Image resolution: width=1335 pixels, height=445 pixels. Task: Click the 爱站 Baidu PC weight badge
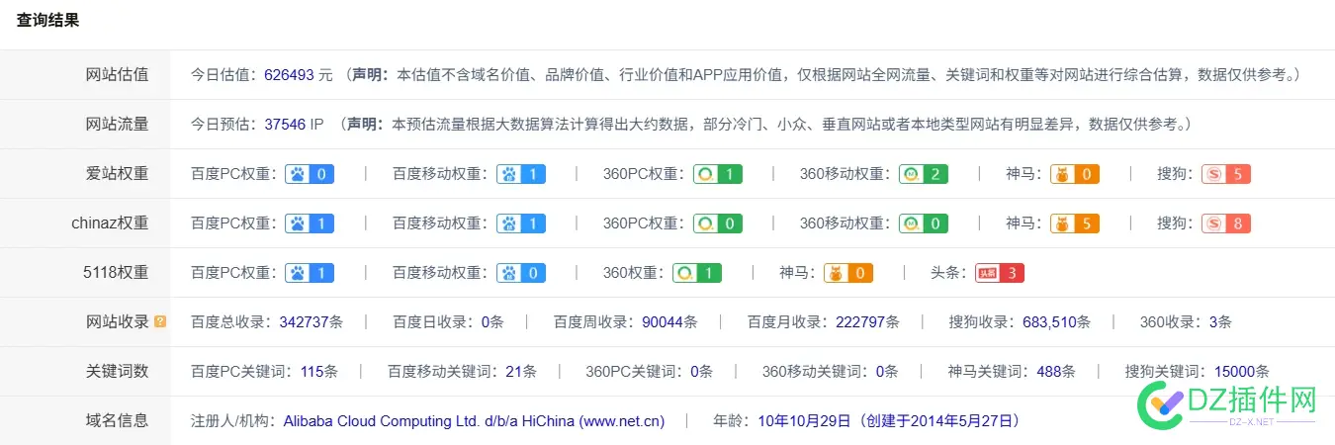point(310,174)
